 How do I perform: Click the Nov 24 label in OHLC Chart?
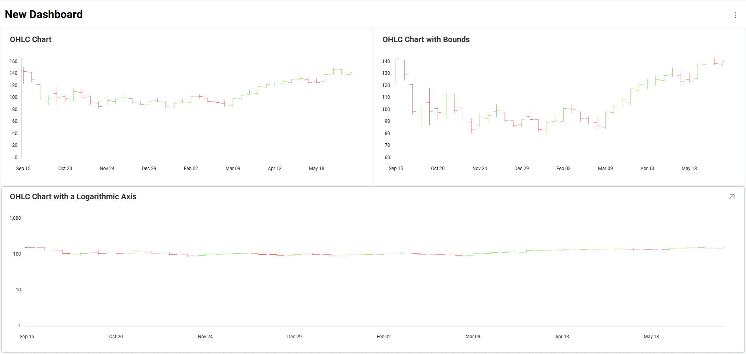[107, 169]
